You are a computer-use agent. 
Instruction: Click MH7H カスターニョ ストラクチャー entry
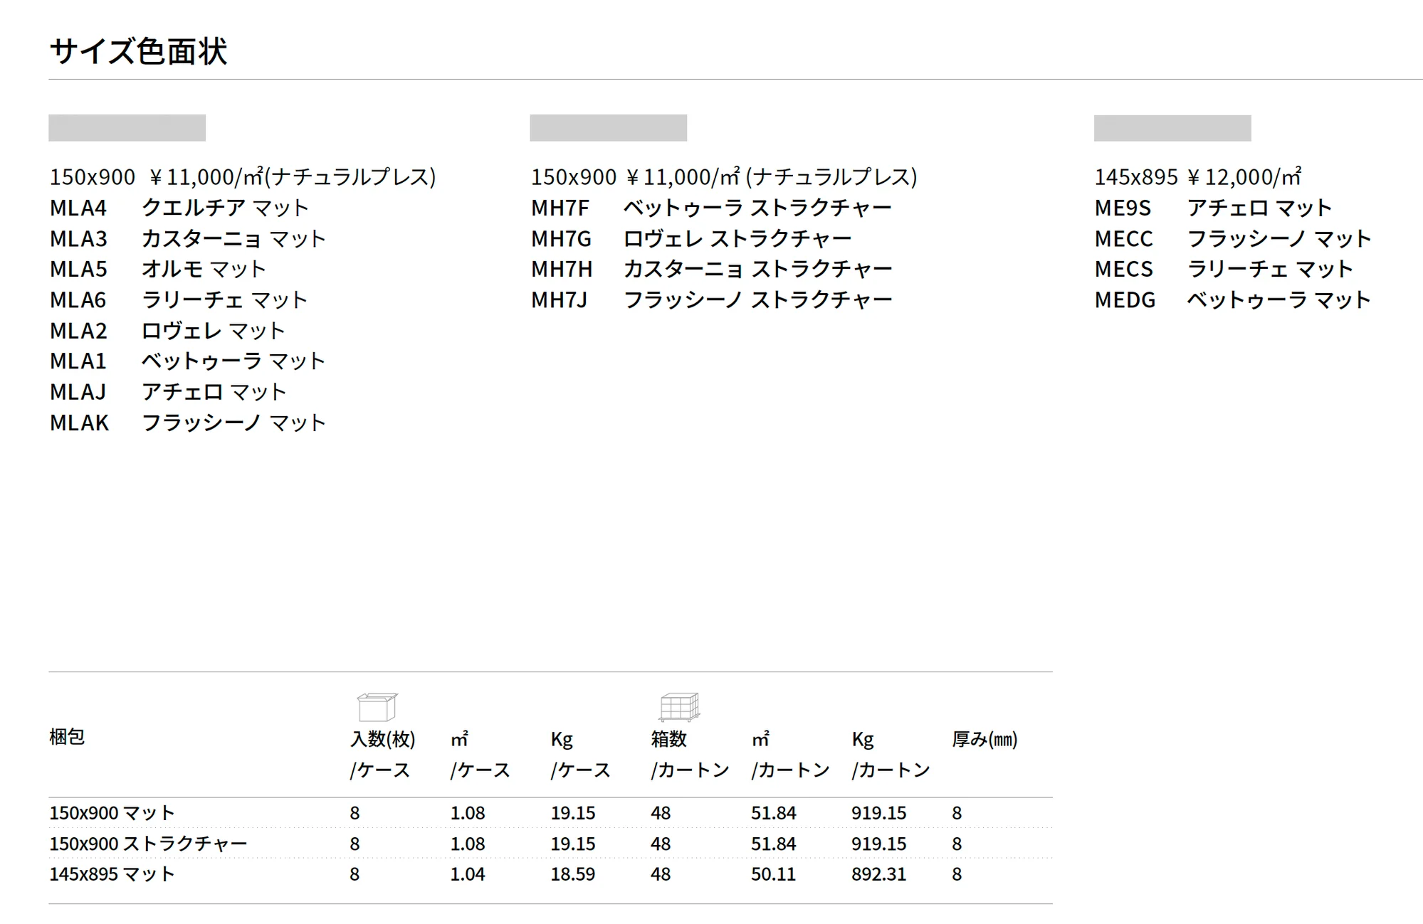[x=711, y=269]
